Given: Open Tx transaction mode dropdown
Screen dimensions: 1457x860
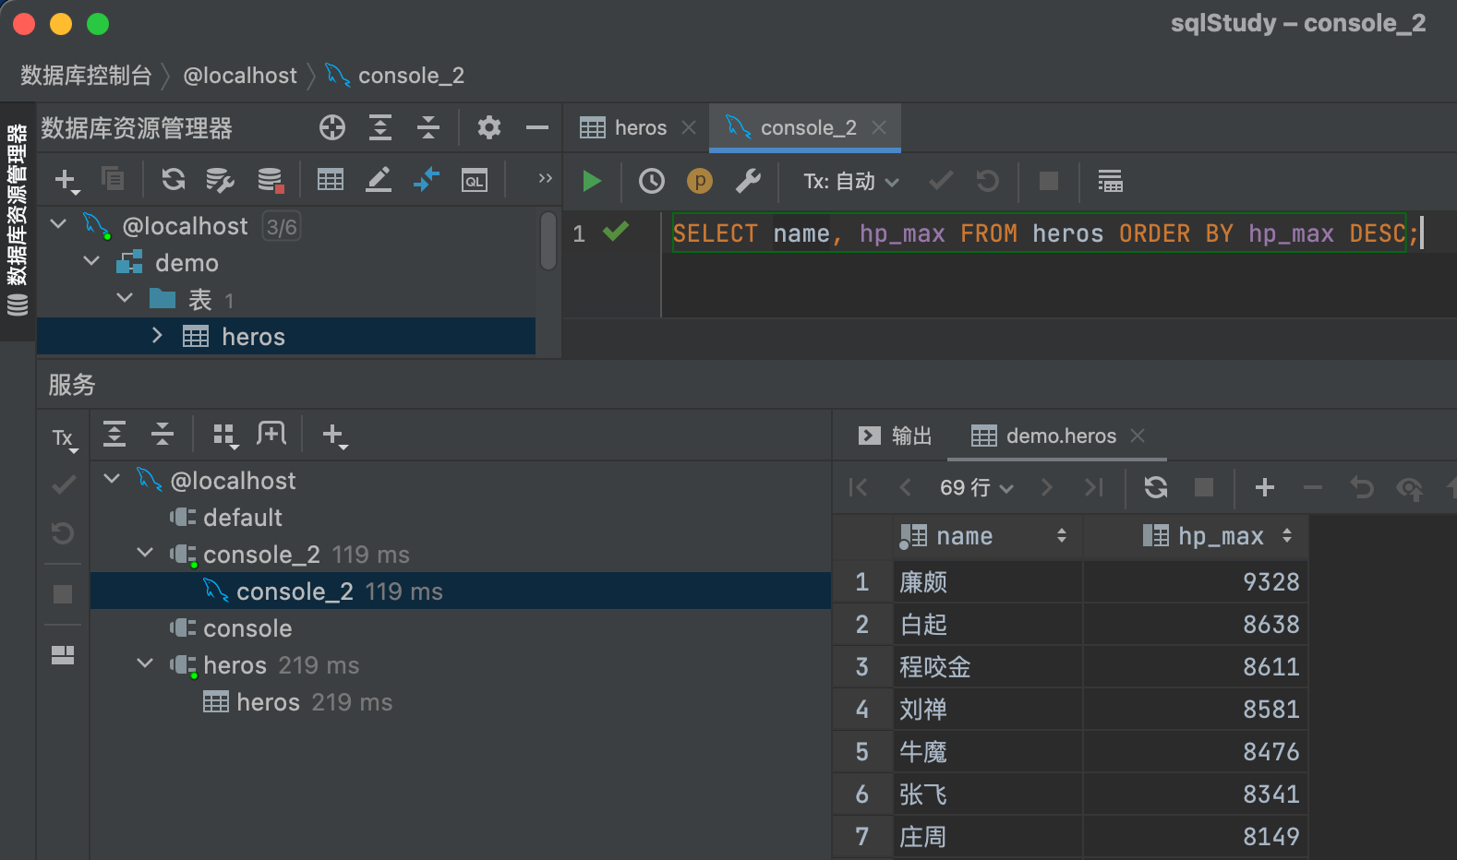Looking at the screenshot, I should [850, 181].
